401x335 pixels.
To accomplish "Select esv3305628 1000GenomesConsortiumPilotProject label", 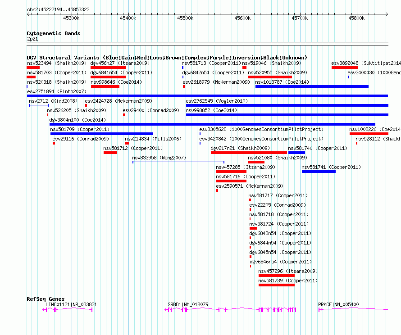I will pos(261,129).
